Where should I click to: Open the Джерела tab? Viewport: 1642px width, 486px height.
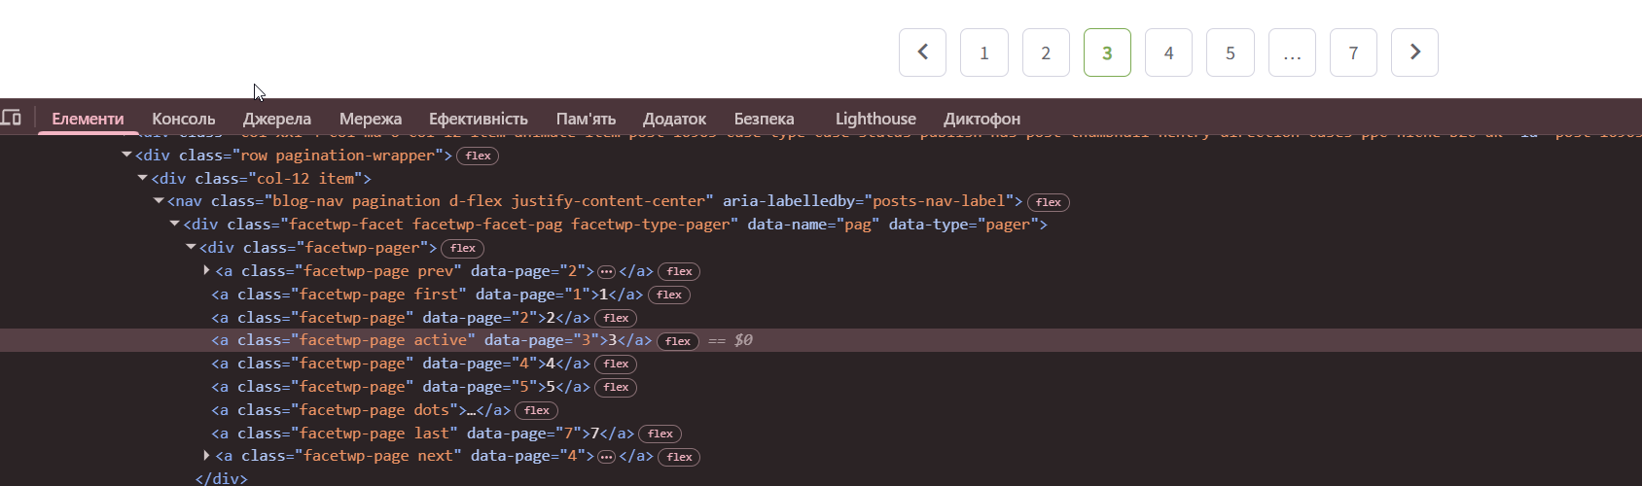277,119
